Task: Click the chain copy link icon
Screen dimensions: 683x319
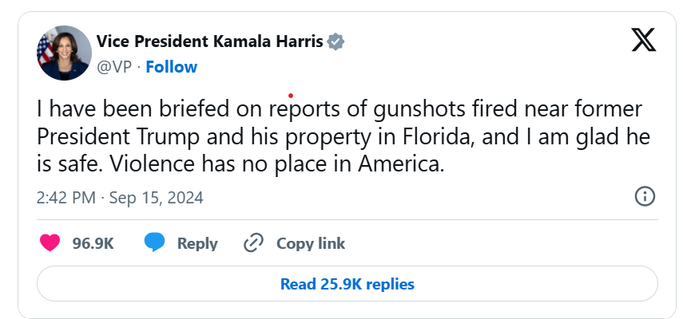Action: tap(253, 242)
